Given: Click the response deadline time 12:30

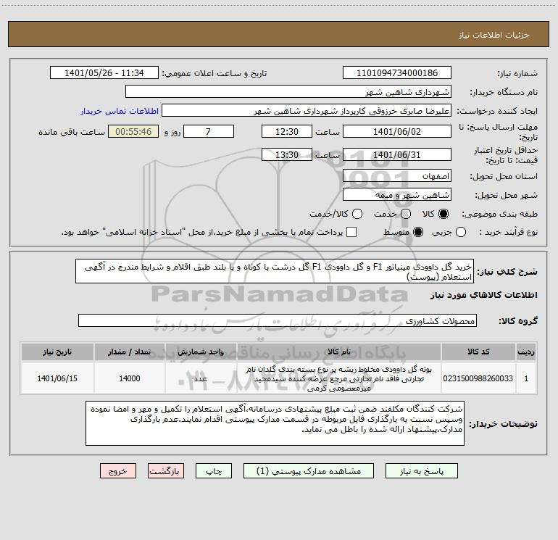Looking at the screenshot, I should pyautogui.click(x=287, y=131).
